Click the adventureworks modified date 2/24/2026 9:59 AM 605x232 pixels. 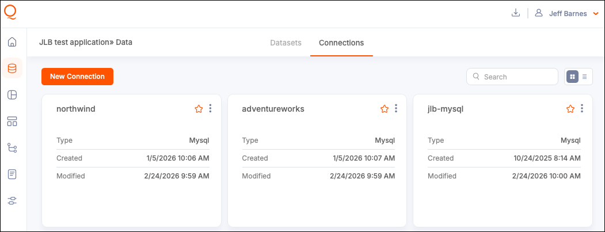tap(362, 176)
